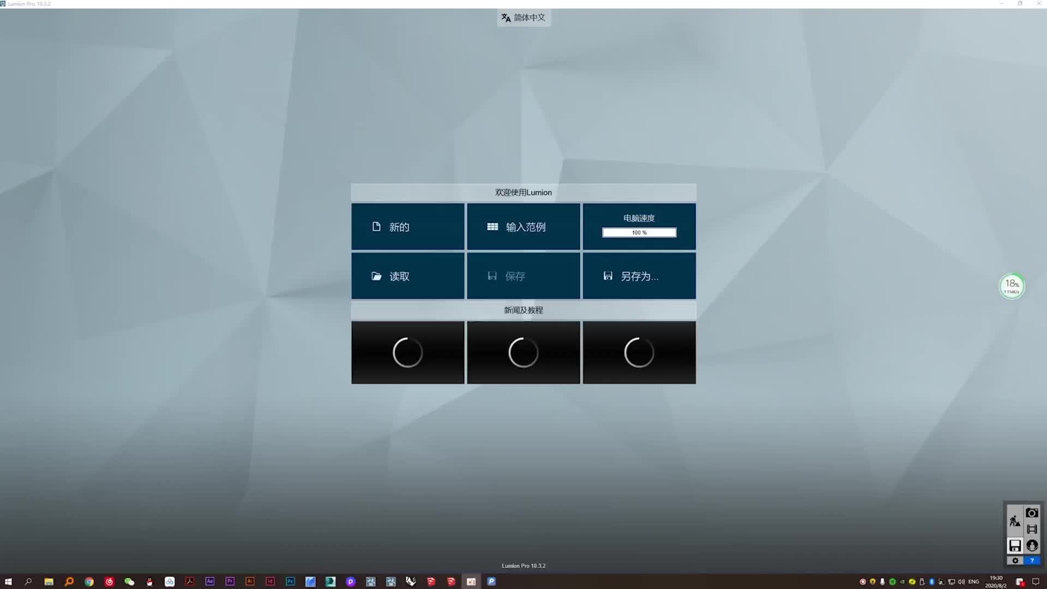Open the blue P app in taskbar

coord(491,581)
